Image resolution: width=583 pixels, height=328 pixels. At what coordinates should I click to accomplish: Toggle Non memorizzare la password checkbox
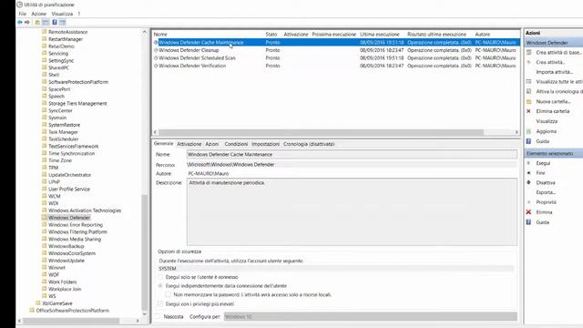[x=168, y=294]
